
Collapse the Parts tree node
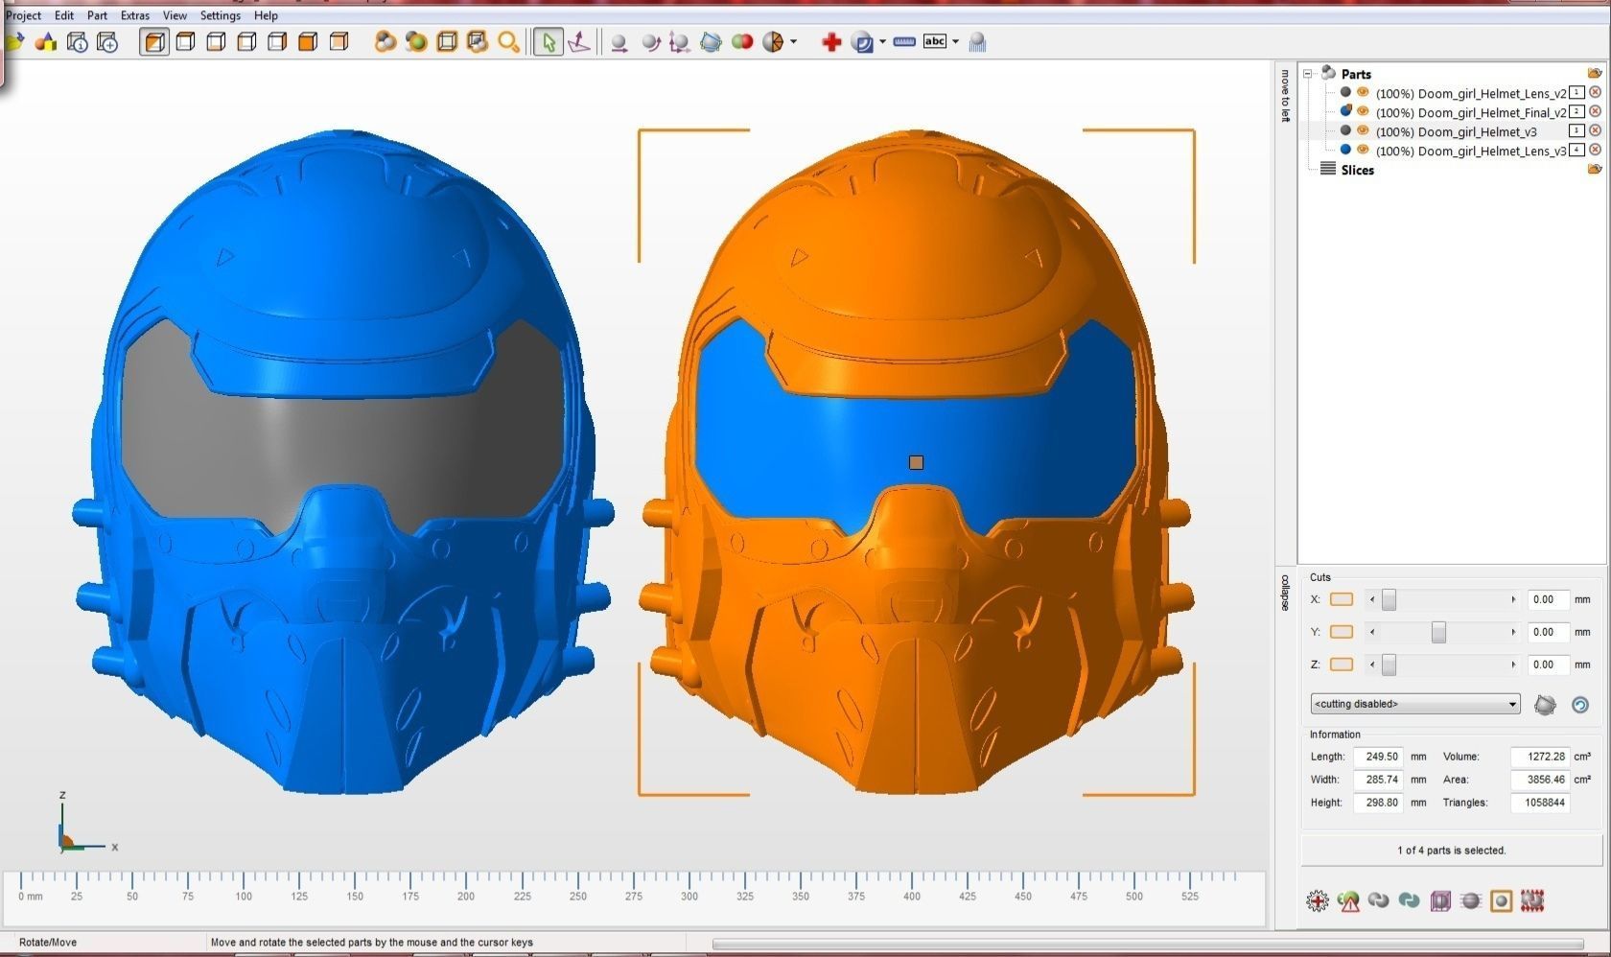coord(1307,74)
